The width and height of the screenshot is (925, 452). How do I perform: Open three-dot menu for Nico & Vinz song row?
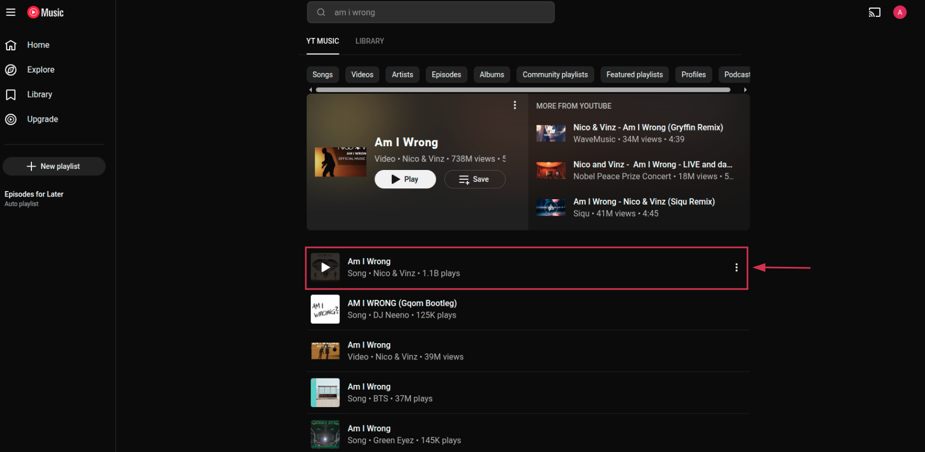[736, 267]
